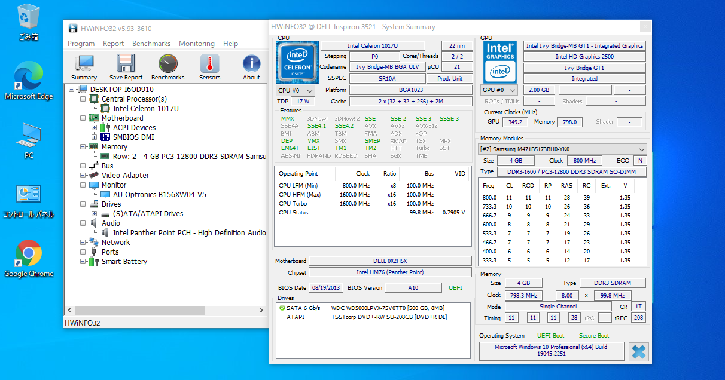Open the Help menu
The width and height of the screenshot is (725, 380).
pyautogui.click(x=230, y=44)
